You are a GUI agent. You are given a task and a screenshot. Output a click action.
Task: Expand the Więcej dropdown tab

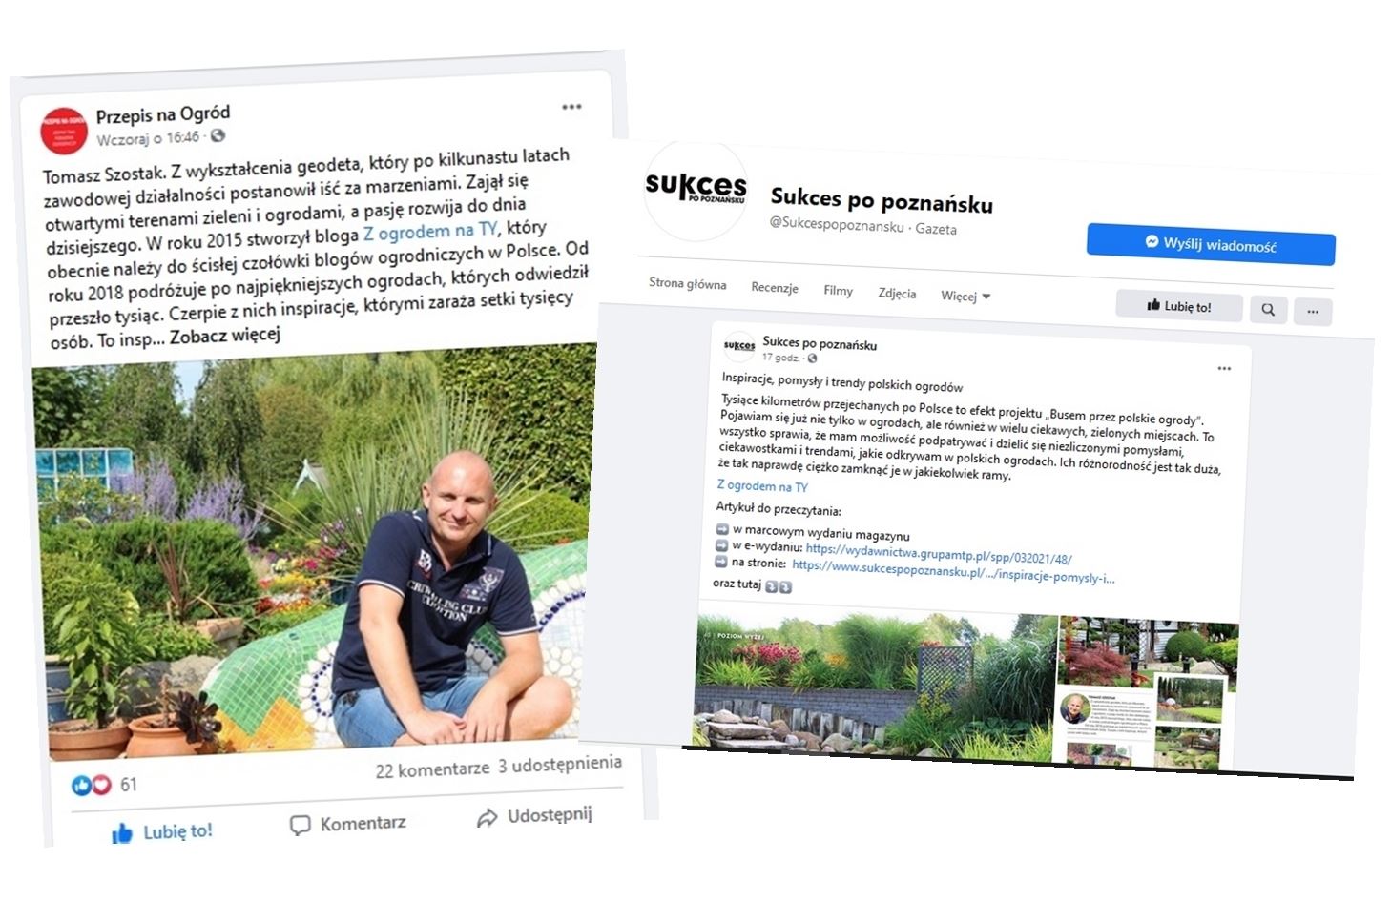[x=965, y=296]
